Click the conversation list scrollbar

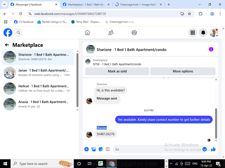(77, 80)
